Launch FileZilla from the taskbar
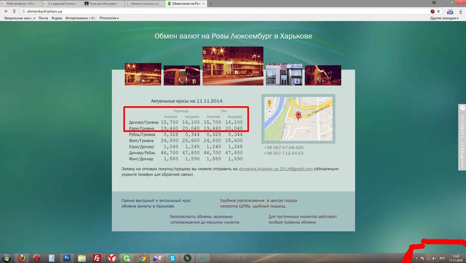 pos(97,258)
